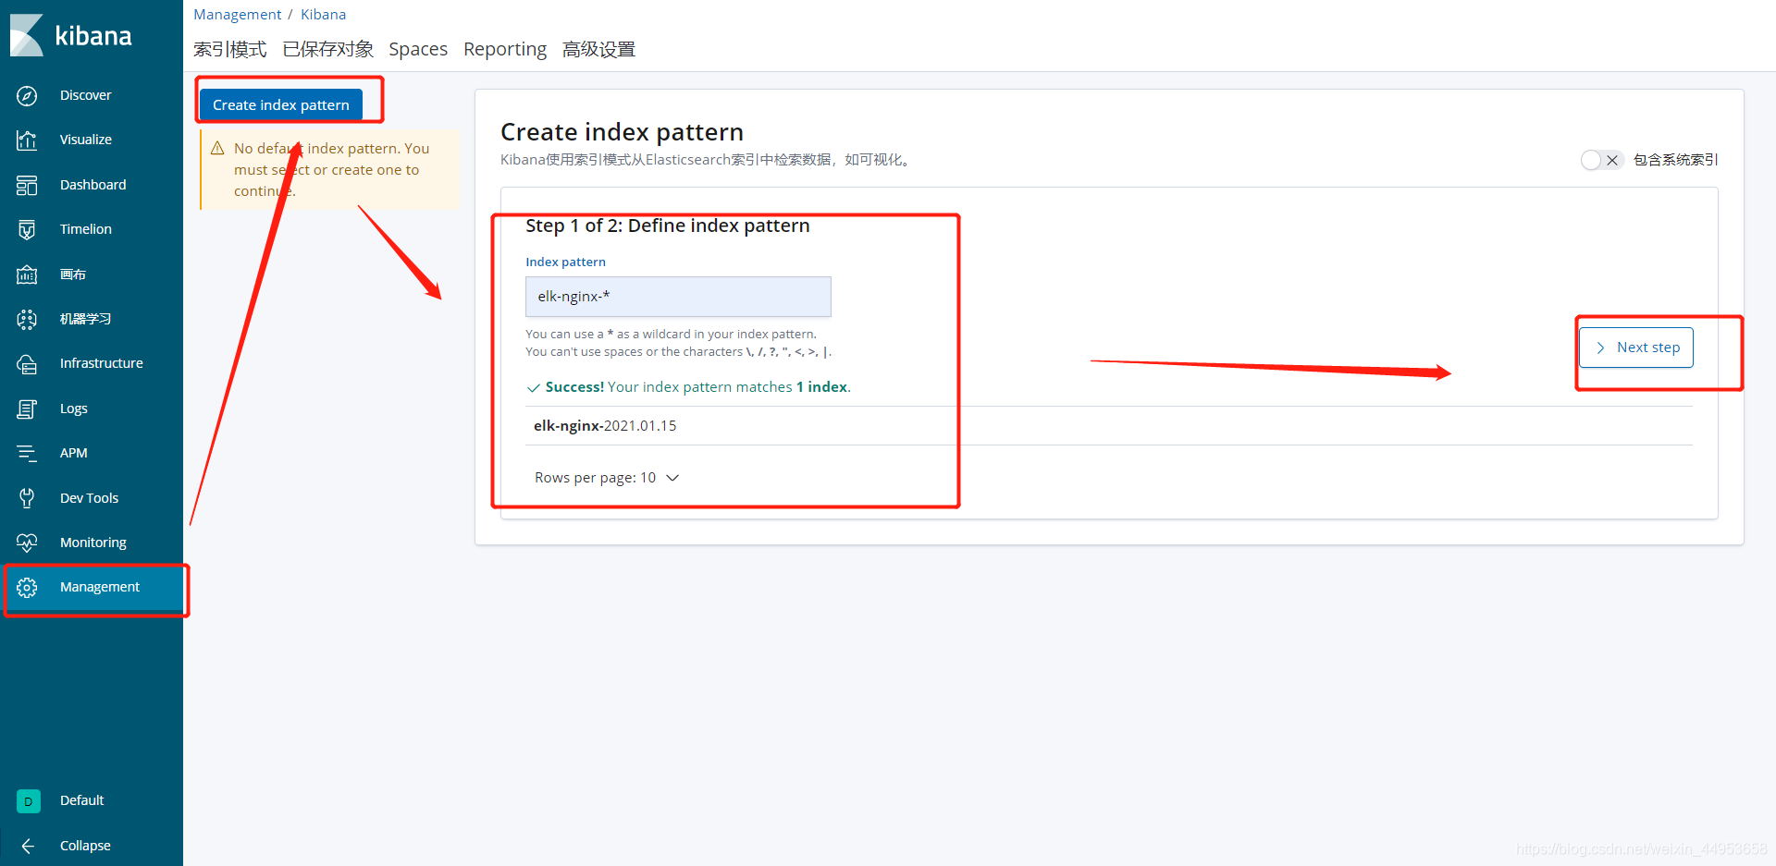Open Index patterns (索引模式) tab
The width and height of the screenshot is (1776, 866).
click(229, 49)
